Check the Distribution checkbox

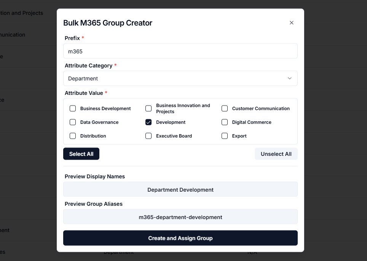point(73,136)
